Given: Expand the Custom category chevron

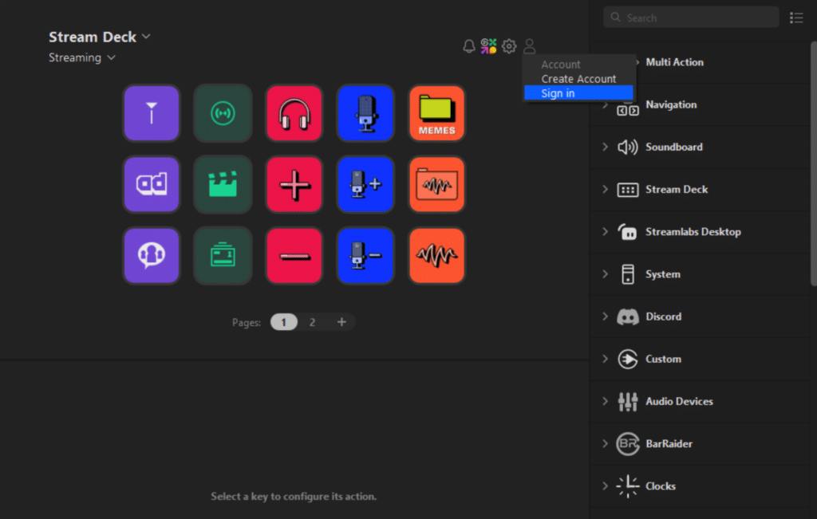Looking at the screenshot, I should [x=605, y=360].
